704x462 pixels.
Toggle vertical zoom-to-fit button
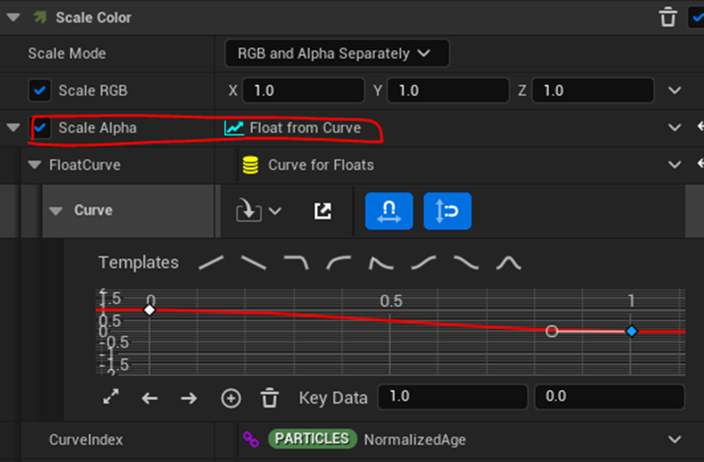tap(447, 211)
